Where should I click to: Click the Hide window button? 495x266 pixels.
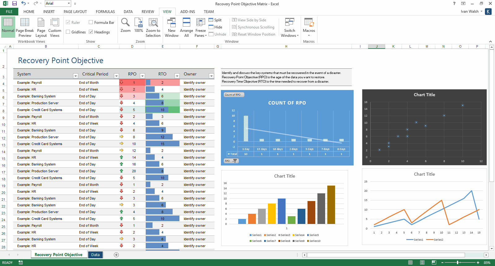pos(215,27)
